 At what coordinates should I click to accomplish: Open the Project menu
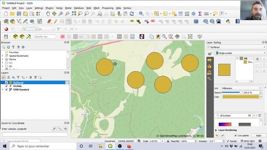point(6,8)
